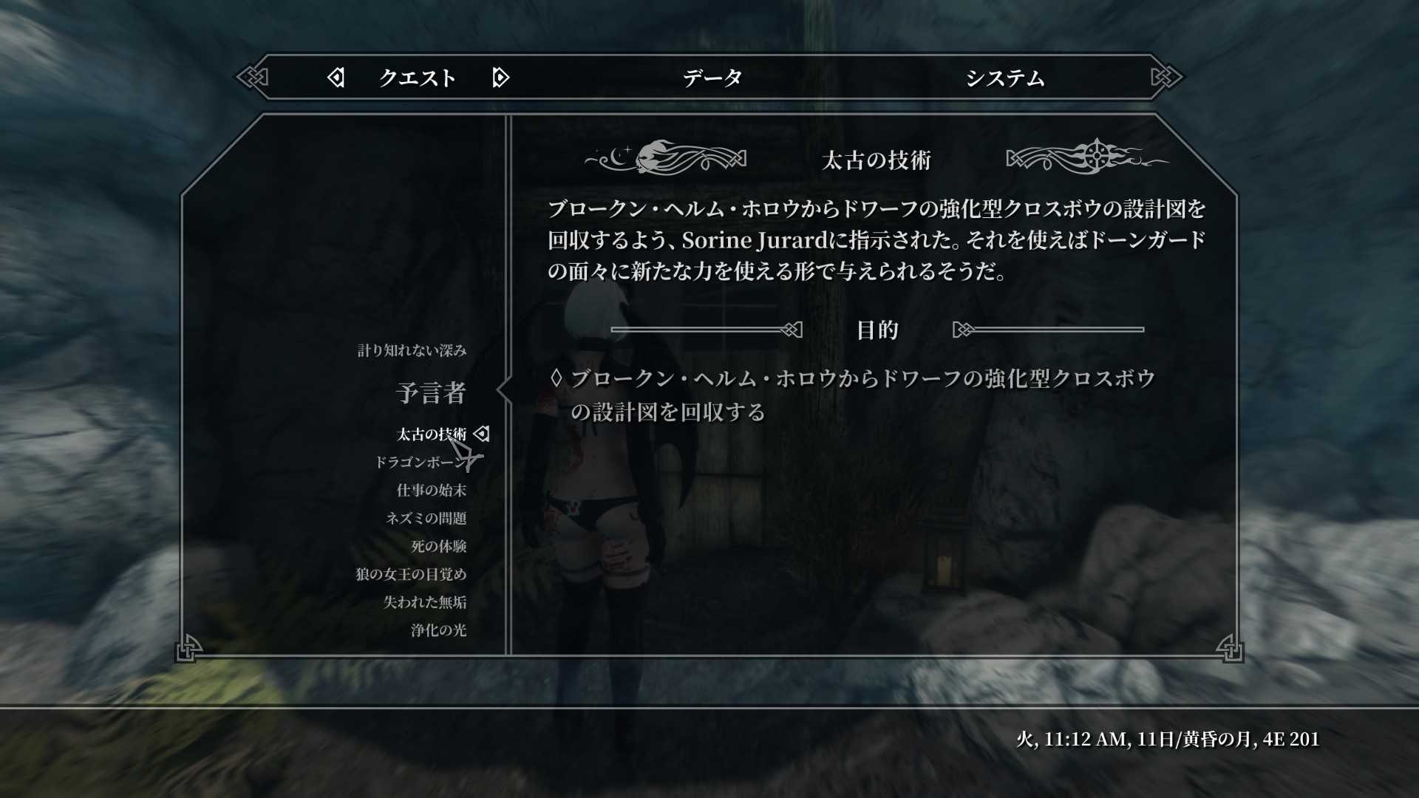Viewport: 1419px width, 798px height.
Task: Click active-quest marker next to 太古の技術
Action: (482, 434)
